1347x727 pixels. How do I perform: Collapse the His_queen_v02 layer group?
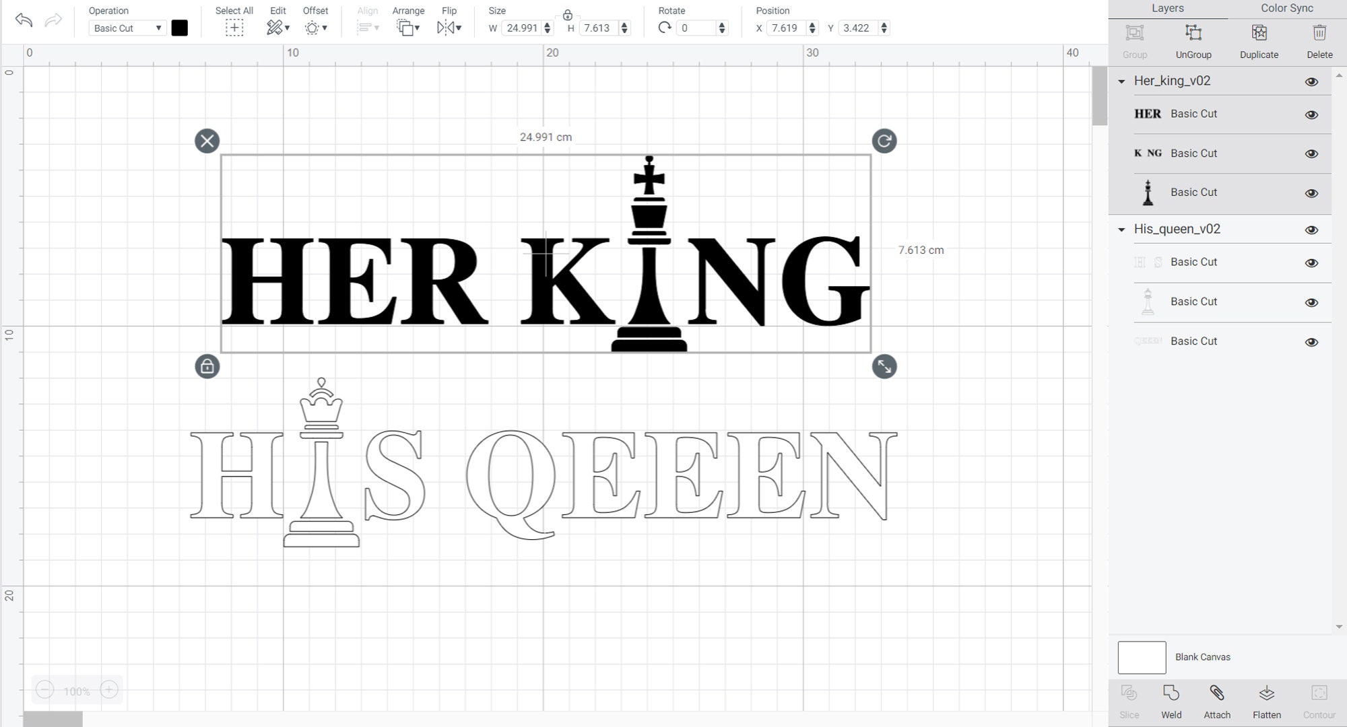pyautogui.click(x=1121, y=230)
